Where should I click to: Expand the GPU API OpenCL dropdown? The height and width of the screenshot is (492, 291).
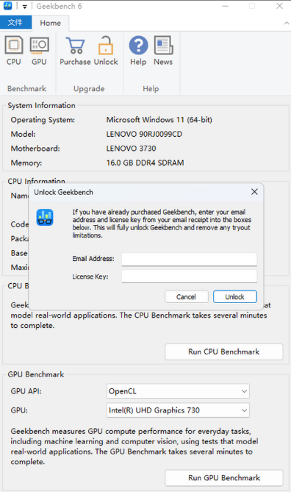coord(178,391)
